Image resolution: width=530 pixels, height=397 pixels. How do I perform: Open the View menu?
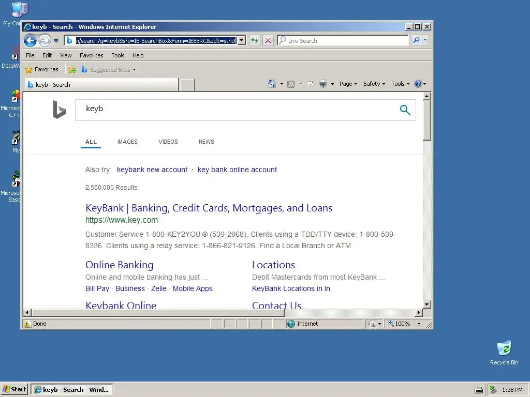click(x=66, y=55)
